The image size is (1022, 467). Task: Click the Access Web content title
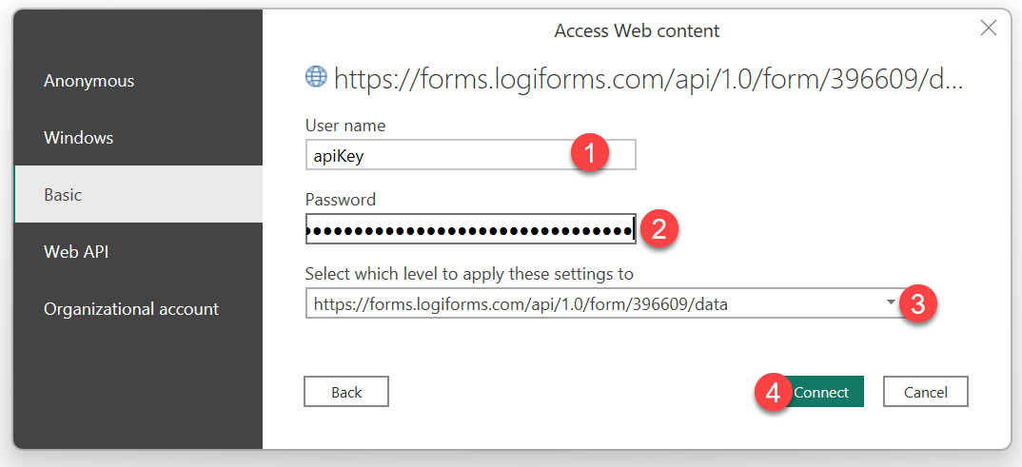point(637,31)
